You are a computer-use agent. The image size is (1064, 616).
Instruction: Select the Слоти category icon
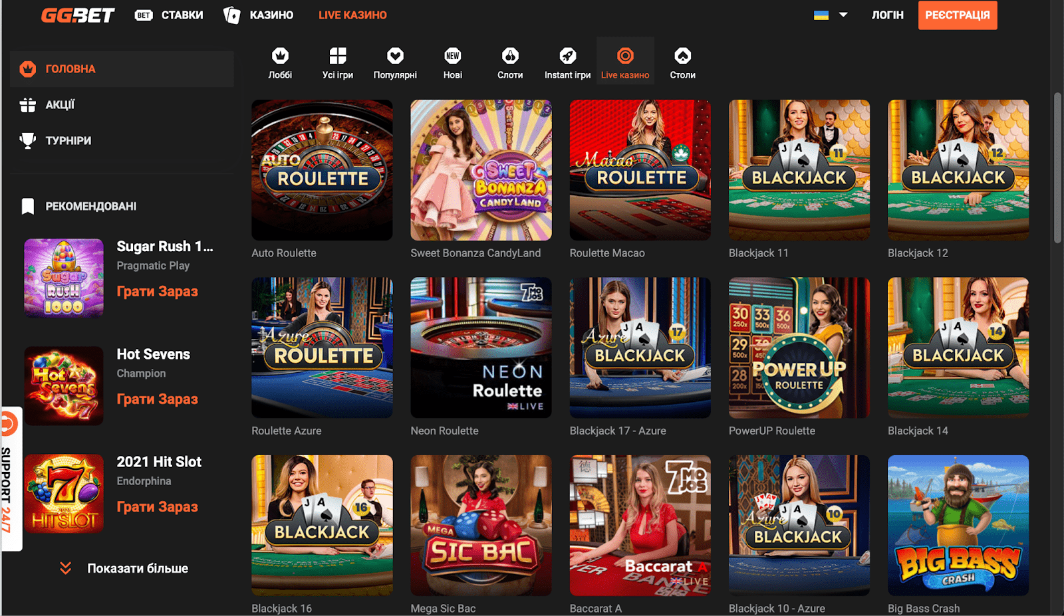coord(510,56)
